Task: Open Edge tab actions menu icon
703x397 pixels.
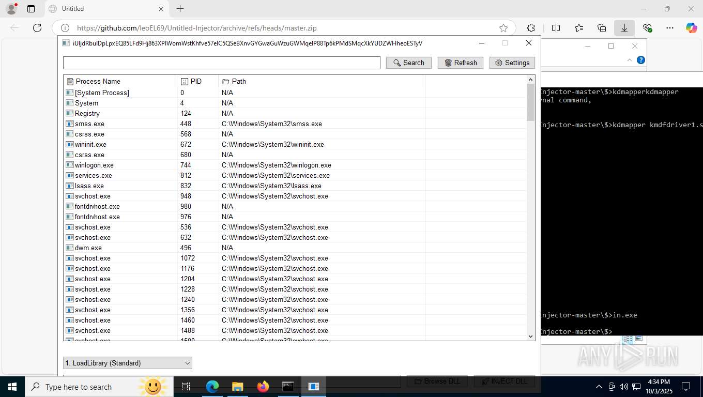Action: tap(31, 9)
